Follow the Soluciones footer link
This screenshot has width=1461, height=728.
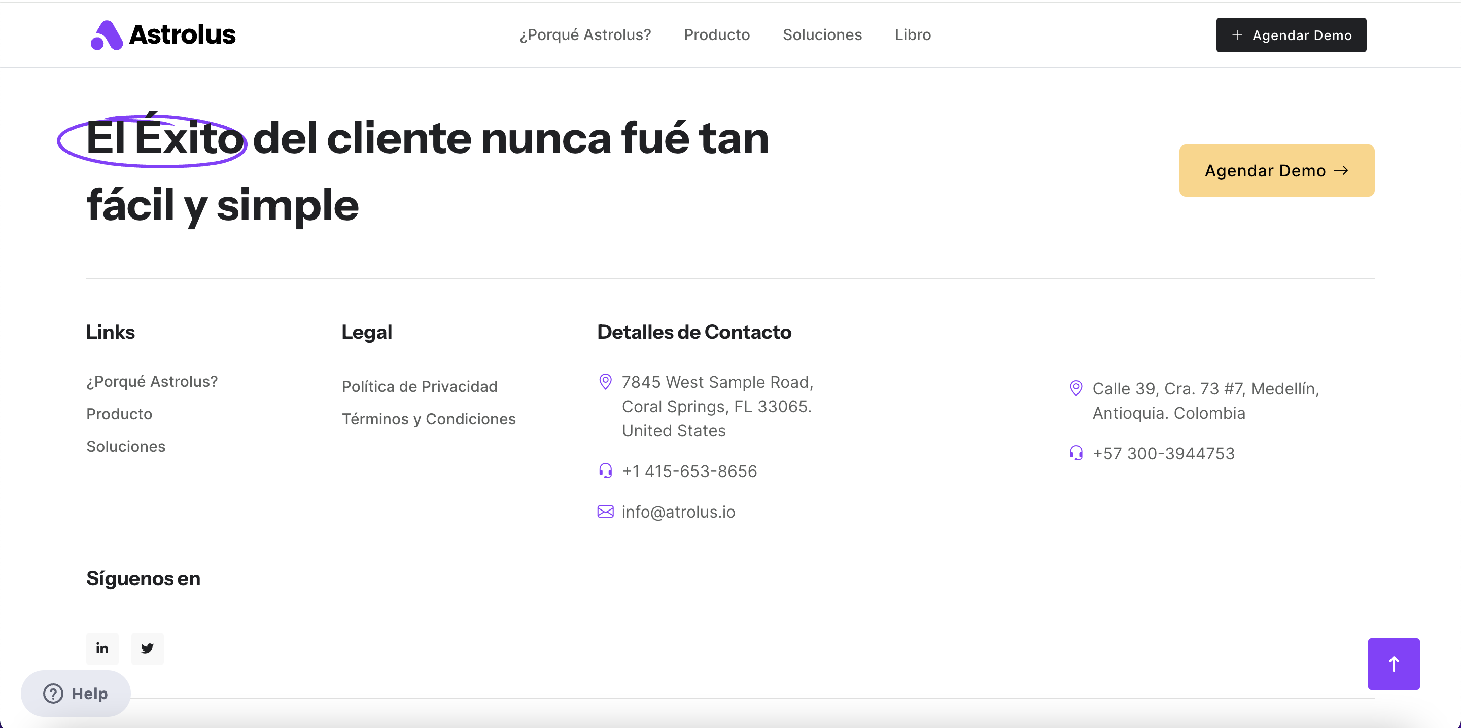coord(126,446)
